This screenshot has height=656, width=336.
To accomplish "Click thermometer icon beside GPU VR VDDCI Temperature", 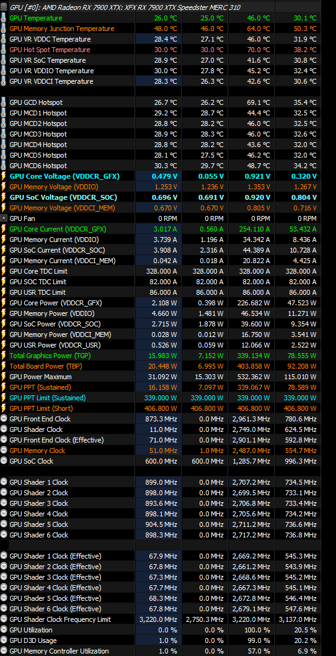I will 4,81.
